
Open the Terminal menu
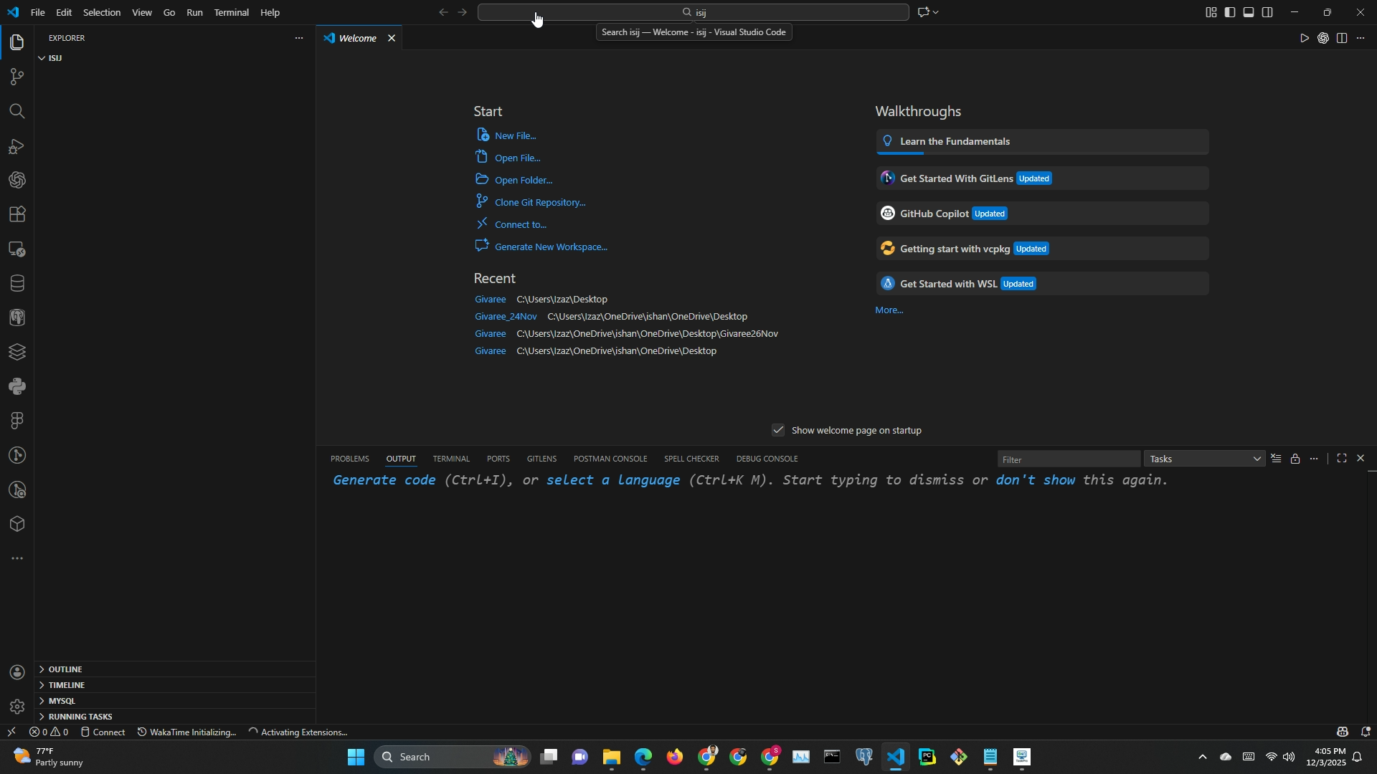click(x=231, y=12)
